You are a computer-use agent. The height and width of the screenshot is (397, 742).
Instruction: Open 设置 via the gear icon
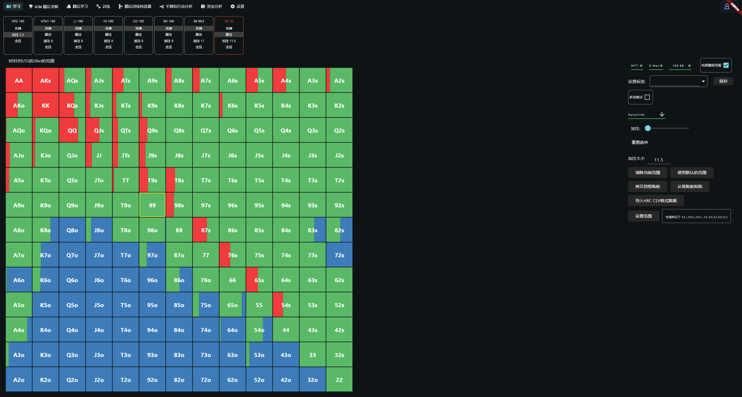pos(232,6)
